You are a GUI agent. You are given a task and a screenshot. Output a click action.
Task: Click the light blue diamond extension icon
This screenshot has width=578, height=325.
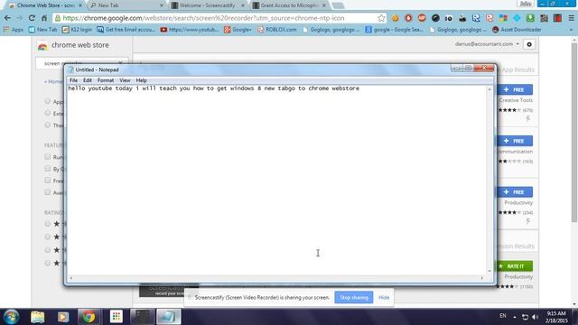pyautogui.click(x=517, y=18)
